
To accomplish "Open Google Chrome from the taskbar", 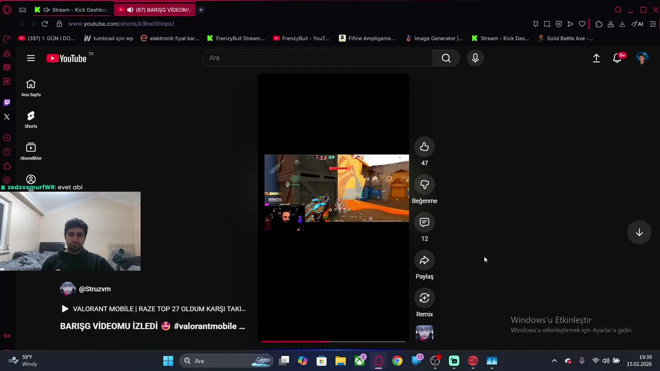I will 397,361.
